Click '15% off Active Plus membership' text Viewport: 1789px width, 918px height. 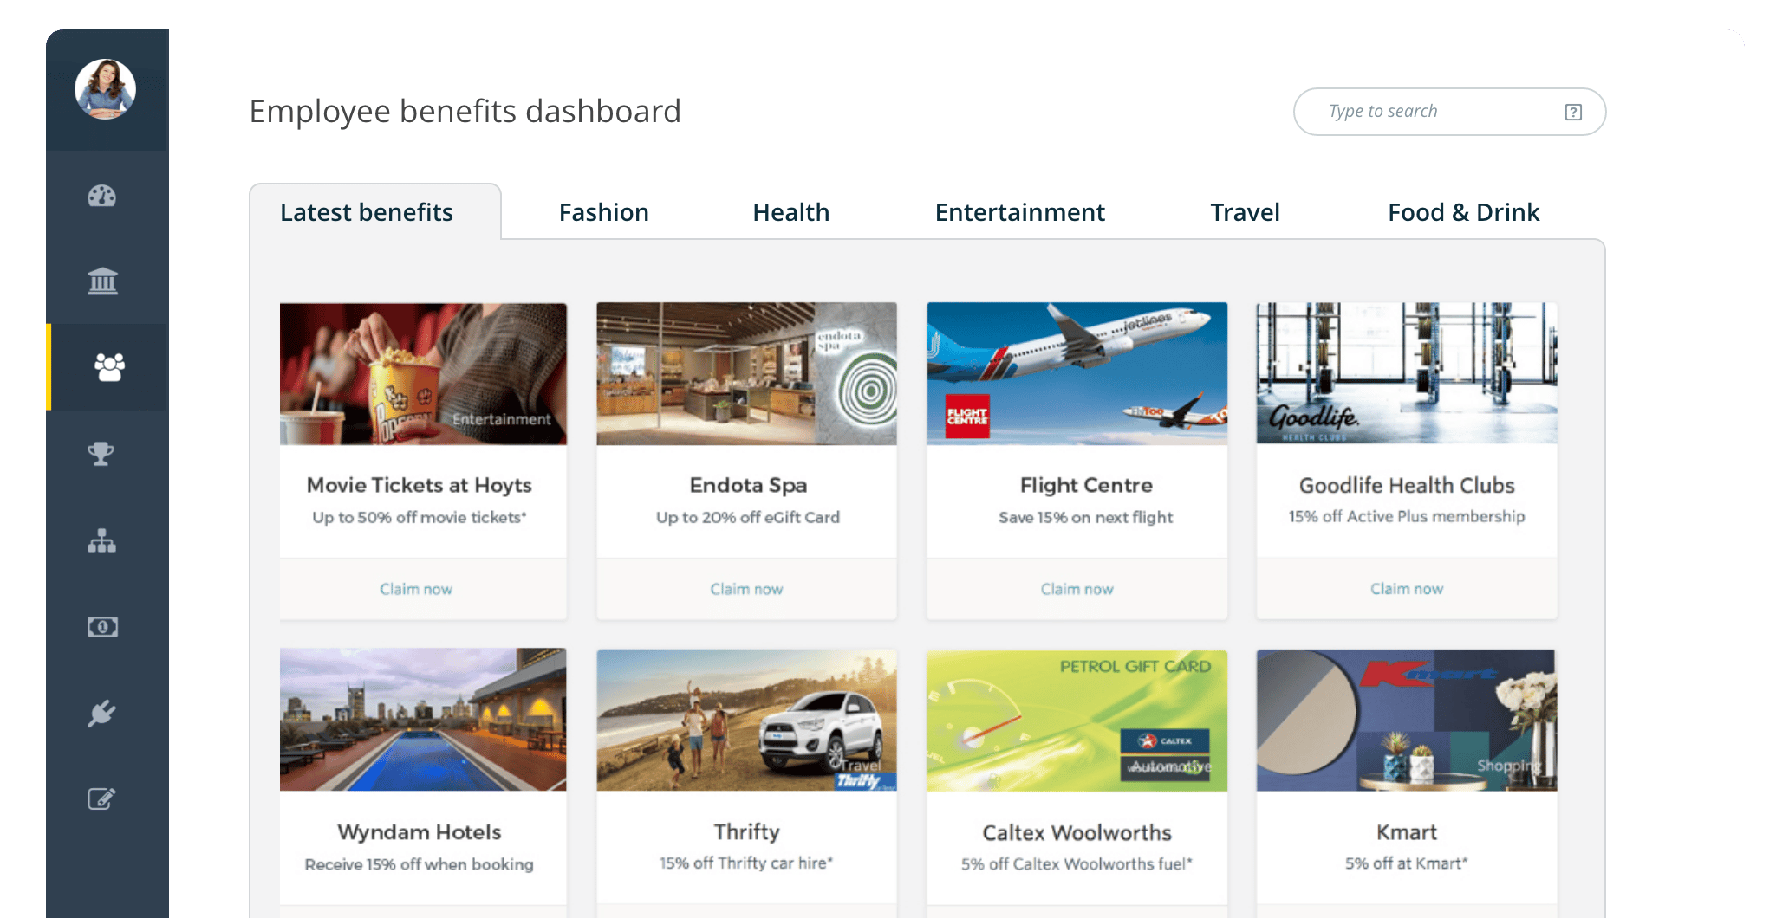1407,516
